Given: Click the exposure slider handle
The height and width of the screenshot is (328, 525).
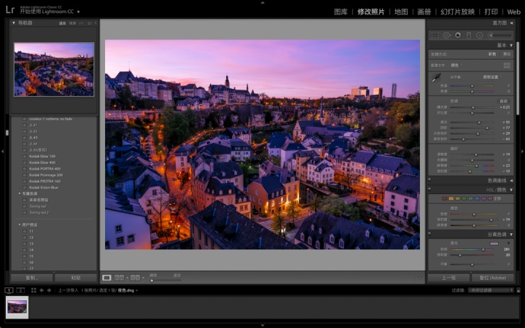Looking at the screenshot, I should [473, 107].
